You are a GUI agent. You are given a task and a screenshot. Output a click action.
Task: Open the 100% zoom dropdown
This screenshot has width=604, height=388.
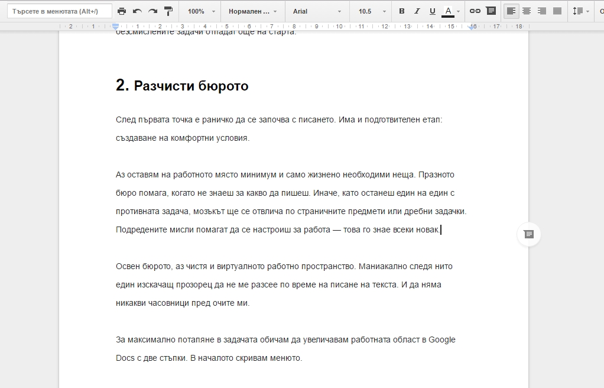coord(202,11)
